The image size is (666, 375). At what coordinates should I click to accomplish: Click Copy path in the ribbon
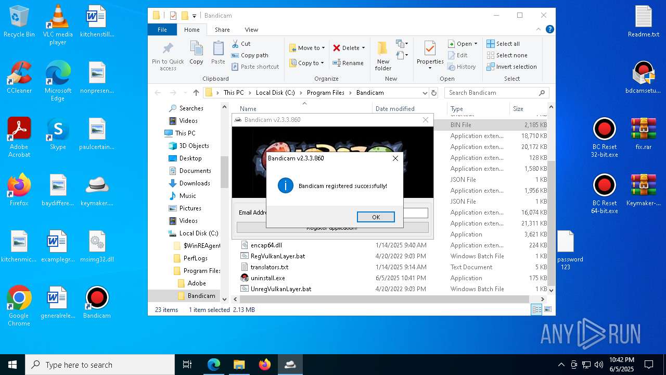point(250,55)
